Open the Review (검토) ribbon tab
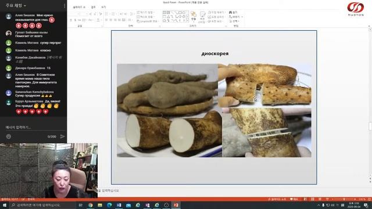 tap(93, 7)
